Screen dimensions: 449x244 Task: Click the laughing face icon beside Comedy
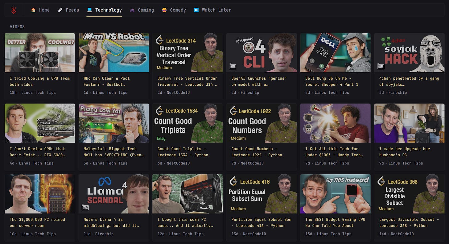pos(164,10)
